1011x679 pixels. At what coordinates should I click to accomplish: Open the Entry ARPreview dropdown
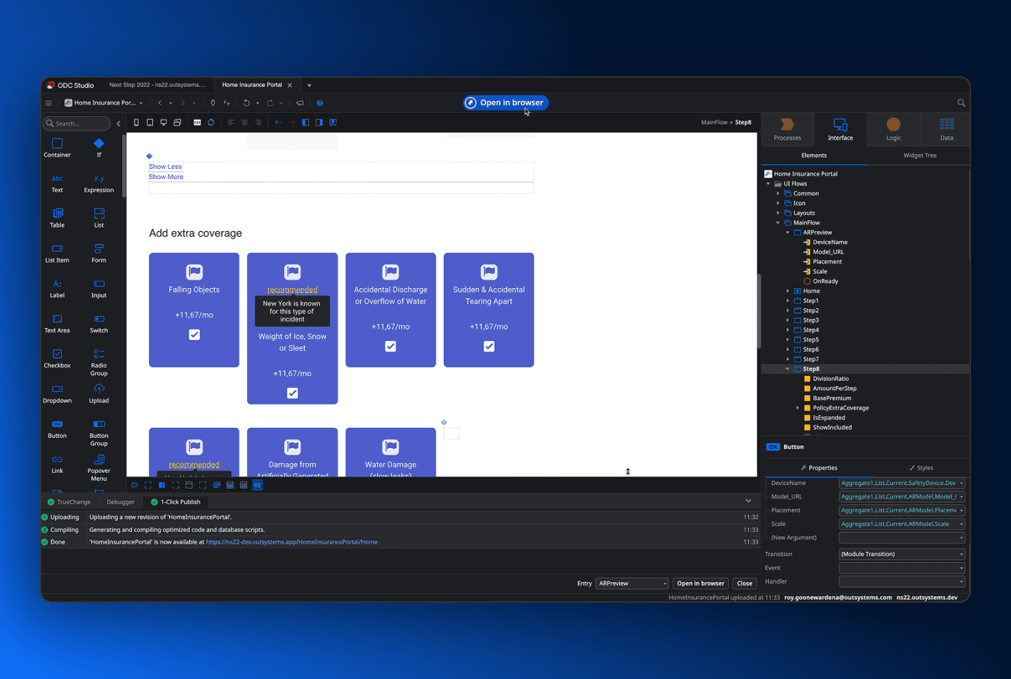click(x=632, y=583)
